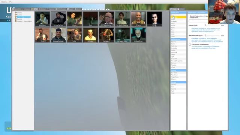Select the Balloons construction tool
This screenshot has height=135, width=240.
[x=178, y=42]
